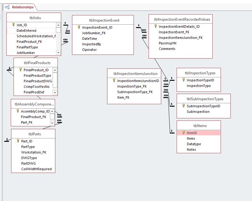Click scroll down arrow in tblFinalProducts
Viewport: 252px width, 201px height.
[x=55, y=92]
